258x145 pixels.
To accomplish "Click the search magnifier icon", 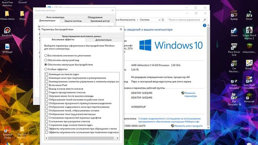I will (x=205, y=20).
